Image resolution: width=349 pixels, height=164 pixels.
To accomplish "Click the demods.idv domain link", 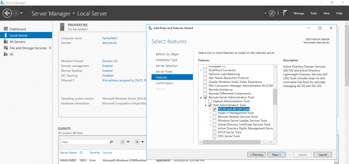I will point(109,43).
